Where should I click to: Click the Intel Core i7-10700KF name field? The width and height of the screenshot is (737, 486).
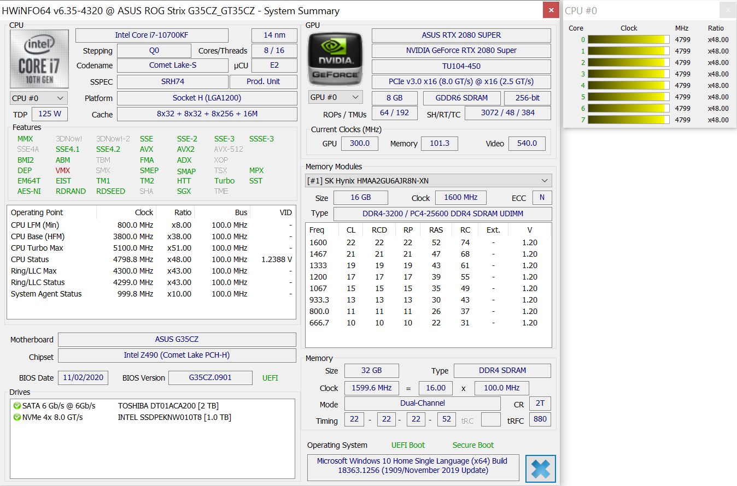tap(151, 35)
